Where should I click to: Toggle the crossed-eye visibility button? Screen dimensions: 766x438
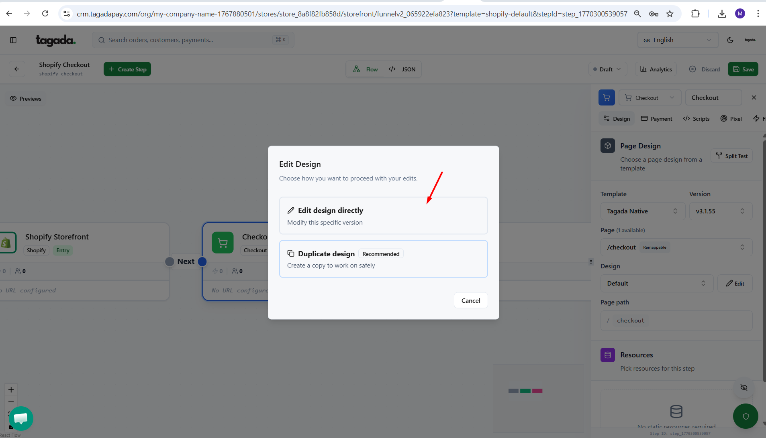(744, 387)
